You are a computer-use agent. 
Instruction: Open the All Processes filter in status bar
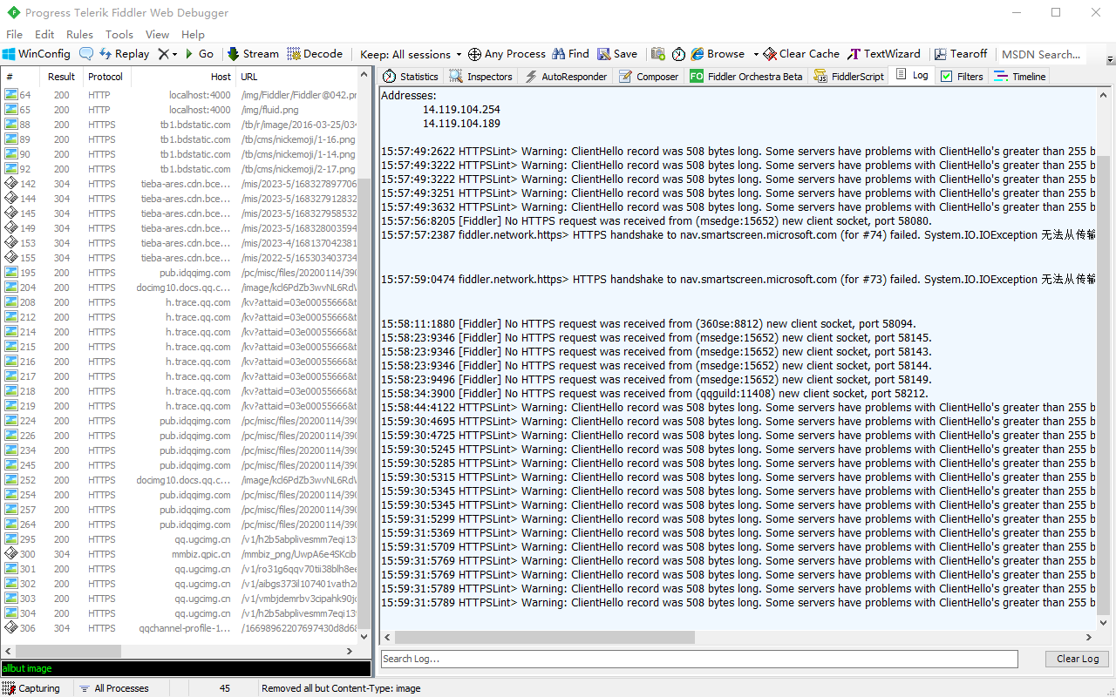(113, 688)
